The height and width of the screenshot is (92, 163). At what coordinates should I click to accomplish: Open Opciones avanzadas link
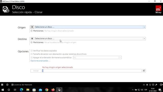pos(40,61)
